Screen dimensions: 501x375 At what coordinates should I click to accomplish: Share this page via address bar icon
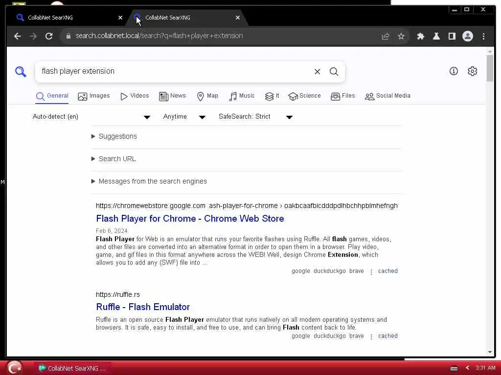[x=386, y=36]
